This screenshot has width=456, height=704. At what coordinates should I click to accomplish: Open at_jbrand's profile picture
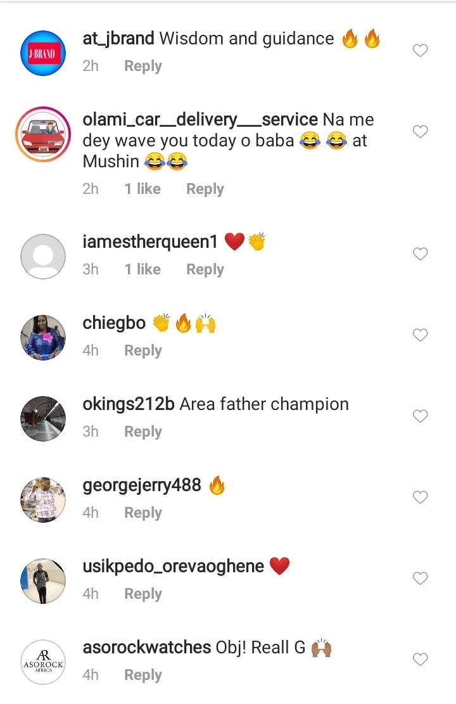coord(43,53)
